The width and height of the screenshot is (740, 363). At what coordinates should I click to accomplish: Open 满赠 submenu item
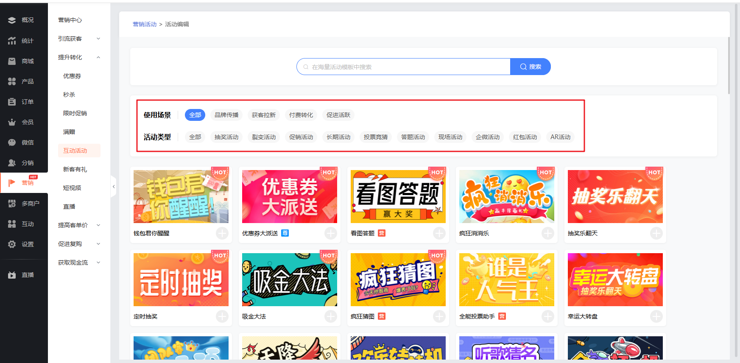pyautogui.click(x=69, y=132)
